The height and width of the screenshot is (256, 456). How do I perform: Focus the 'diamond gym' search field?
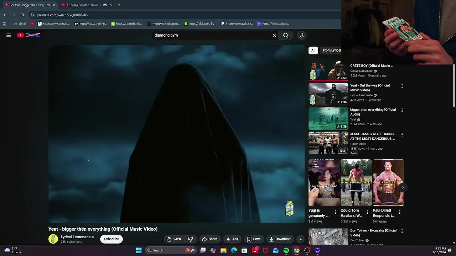212,35
